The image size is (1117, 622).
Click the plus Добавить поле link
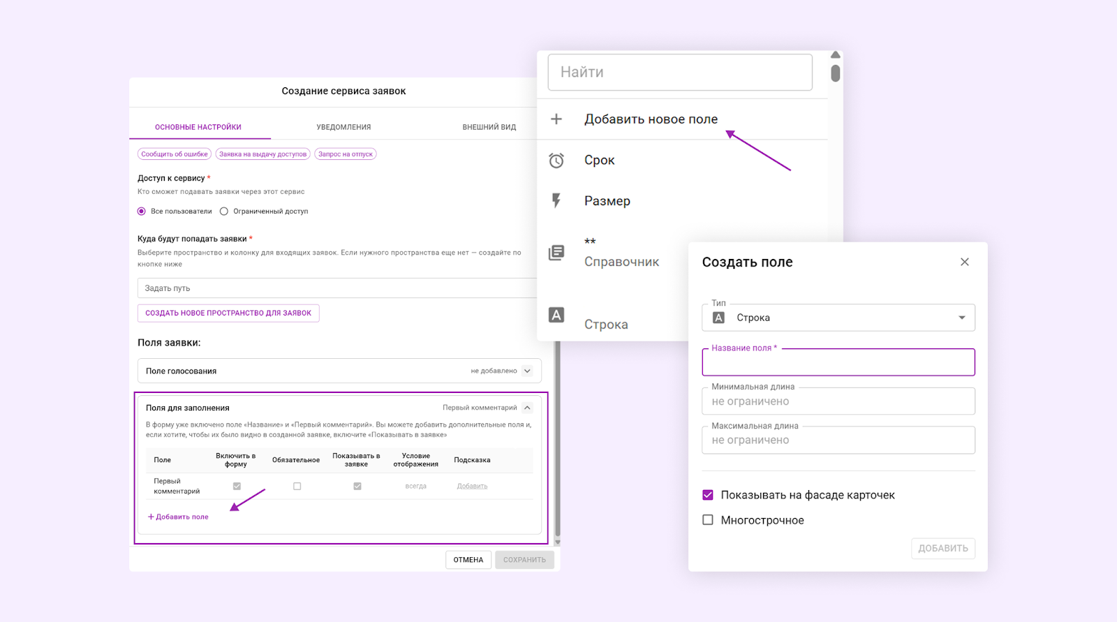[178, 517]
